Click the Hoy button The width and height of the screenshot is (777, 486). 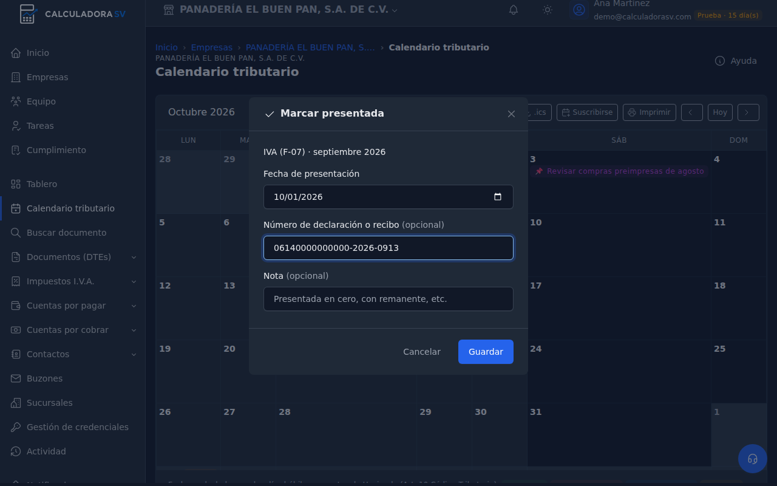pos(720,112)
